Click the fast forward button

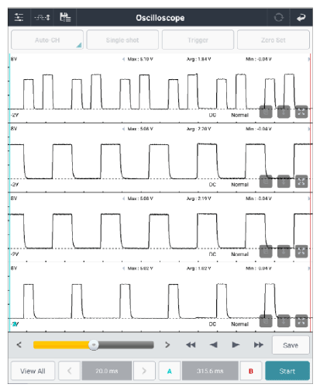[x=259, y=344]
